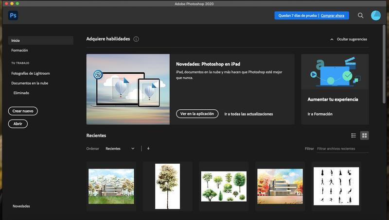Image resolution: width=389 pixels, height=220 pixels.
Task: Click Novedades at sidebar bottom
Action: coord(21,206)
